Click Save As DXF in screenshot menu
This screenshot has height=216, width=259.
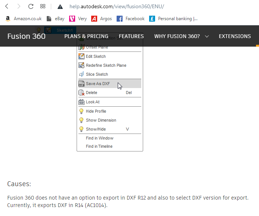click(98, 84)
